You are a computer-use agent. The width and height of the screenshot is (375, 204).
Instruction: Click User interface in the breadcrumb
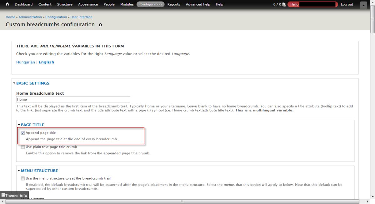[81, 17]
